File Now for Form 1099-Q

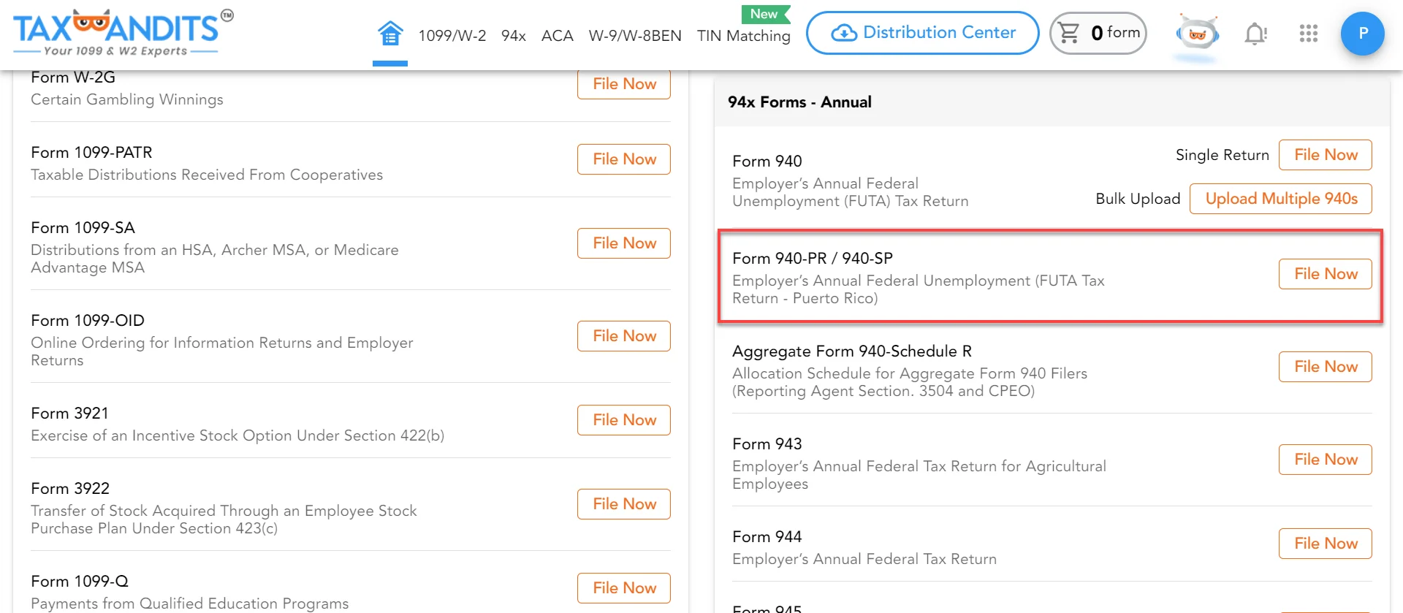tap(624, 588)
